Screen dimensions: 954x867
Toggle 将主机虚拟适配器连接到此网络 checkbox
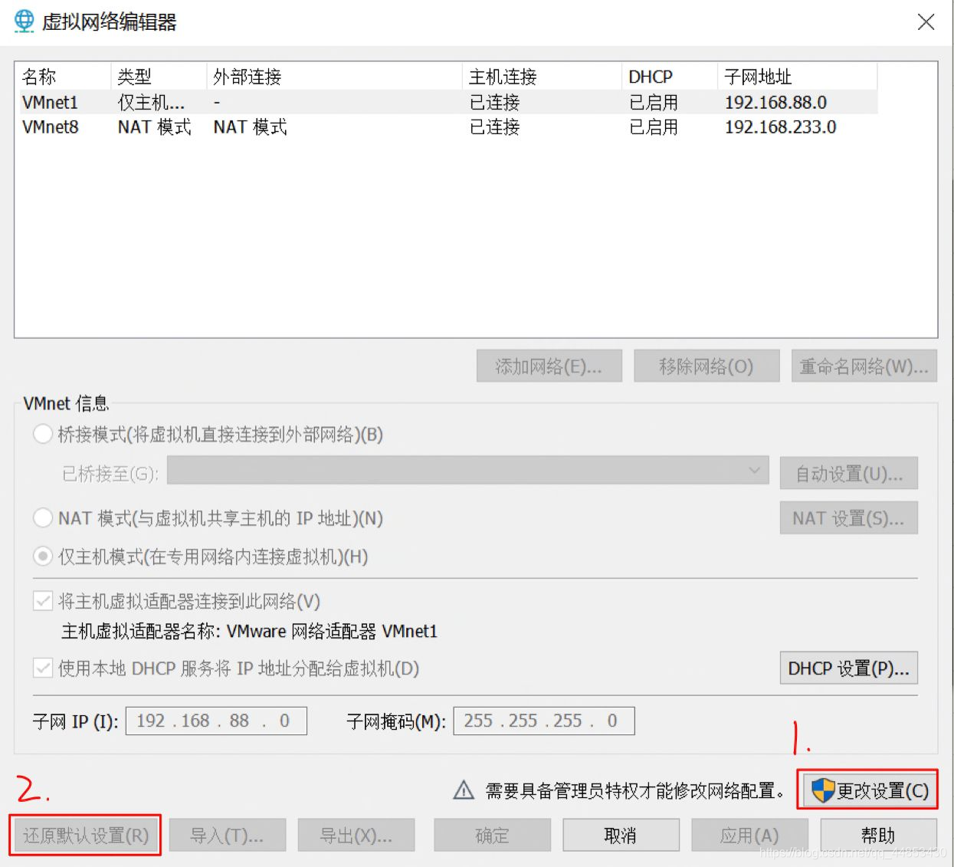coord(43,601)
